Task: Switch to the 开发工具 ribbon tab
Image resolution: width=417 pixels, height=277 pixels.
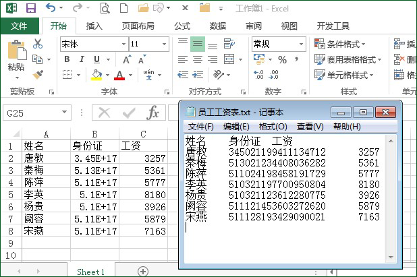Action: pos(333,26)
